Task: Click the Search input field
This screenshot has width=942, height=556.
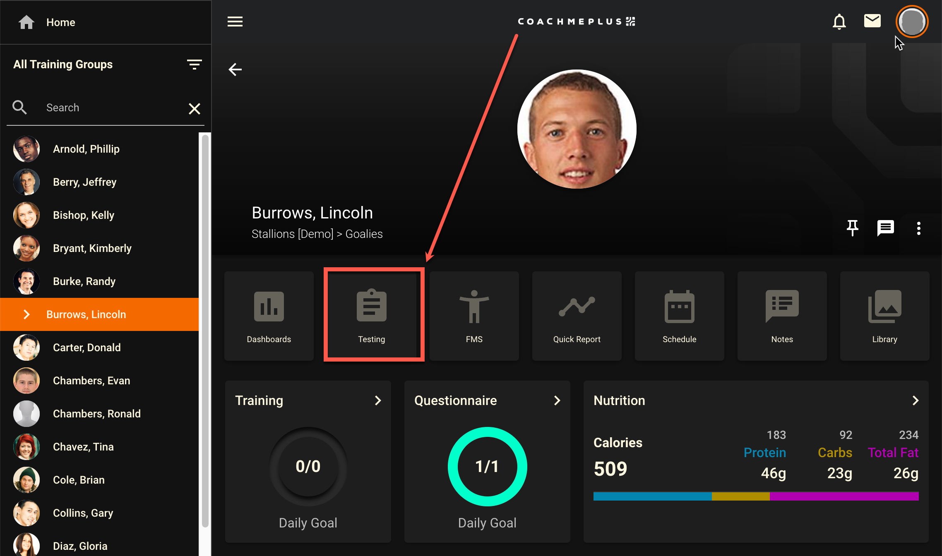Action: (112, 108)
